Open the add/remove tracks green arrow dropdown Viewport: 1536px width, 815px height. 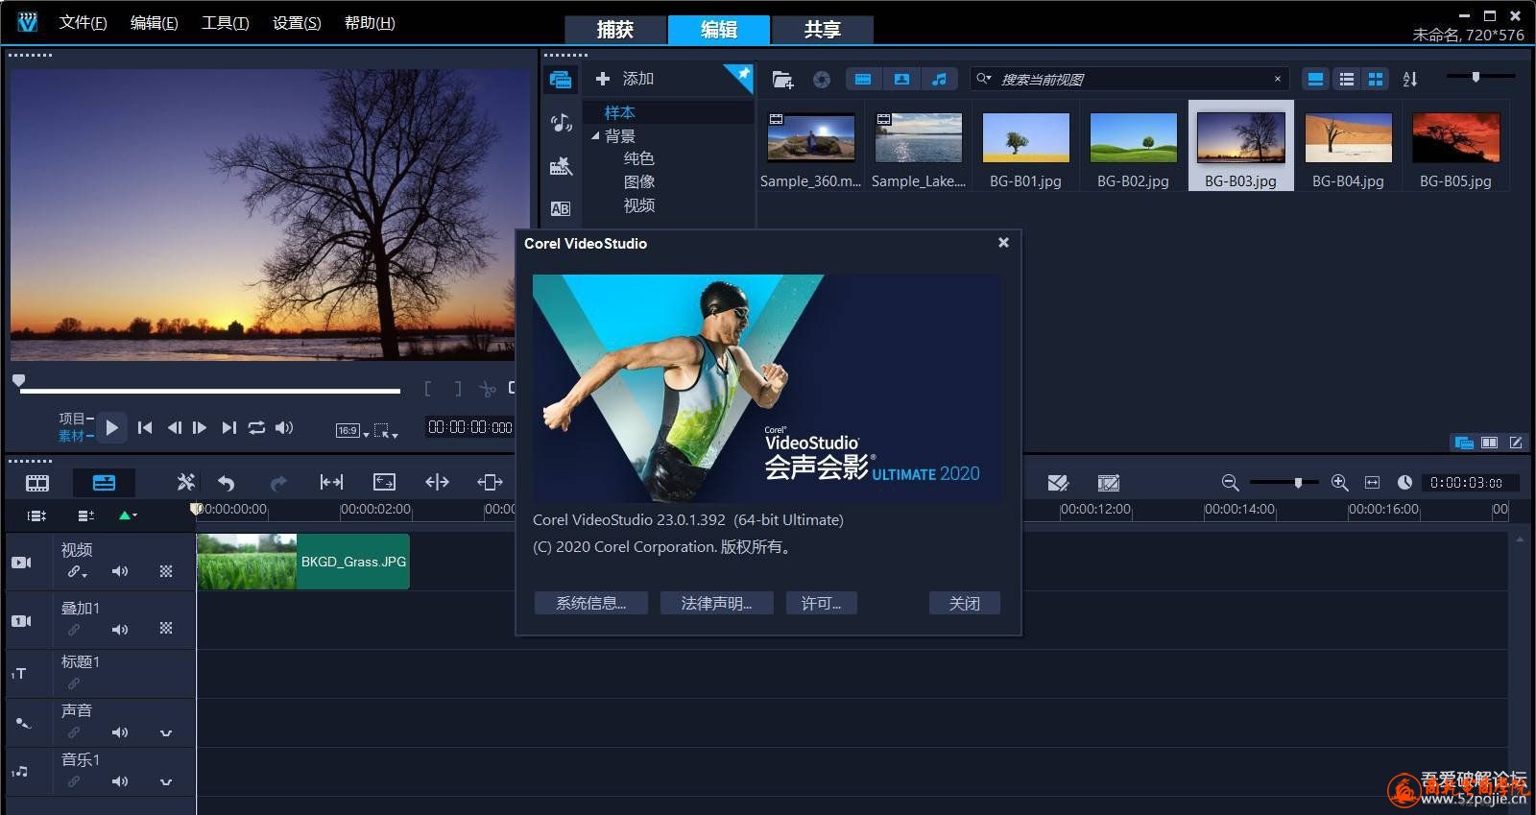coord(128,515)
